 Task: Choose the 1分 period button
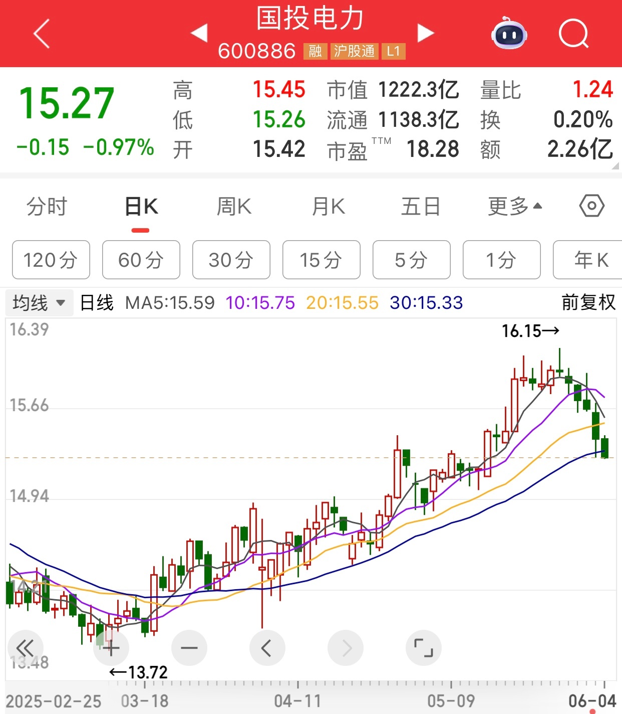coord(502,260)
